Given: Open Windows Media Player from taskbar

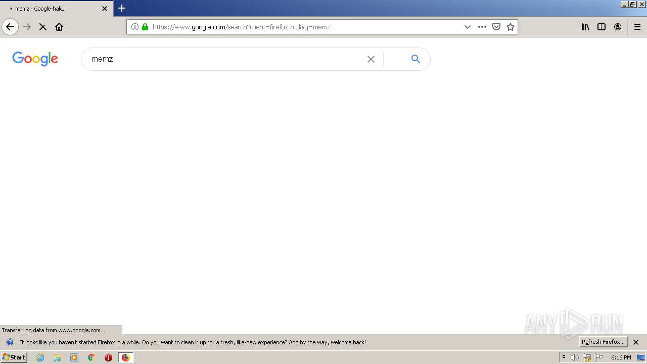Looking at the screenshot, I should (x=74, y=357).
